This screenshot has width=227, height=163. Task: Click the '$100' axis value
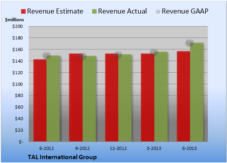pyautogui.click(x=17, y=84)
